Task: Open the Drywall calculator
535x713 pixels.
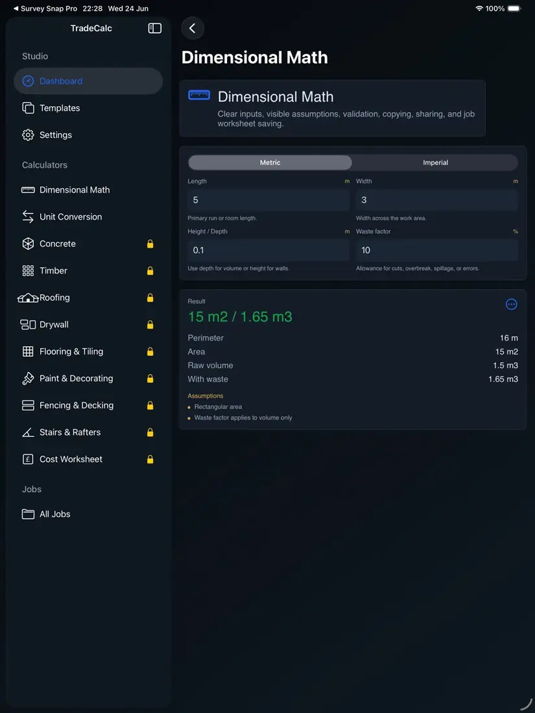Action: [88, 325]
